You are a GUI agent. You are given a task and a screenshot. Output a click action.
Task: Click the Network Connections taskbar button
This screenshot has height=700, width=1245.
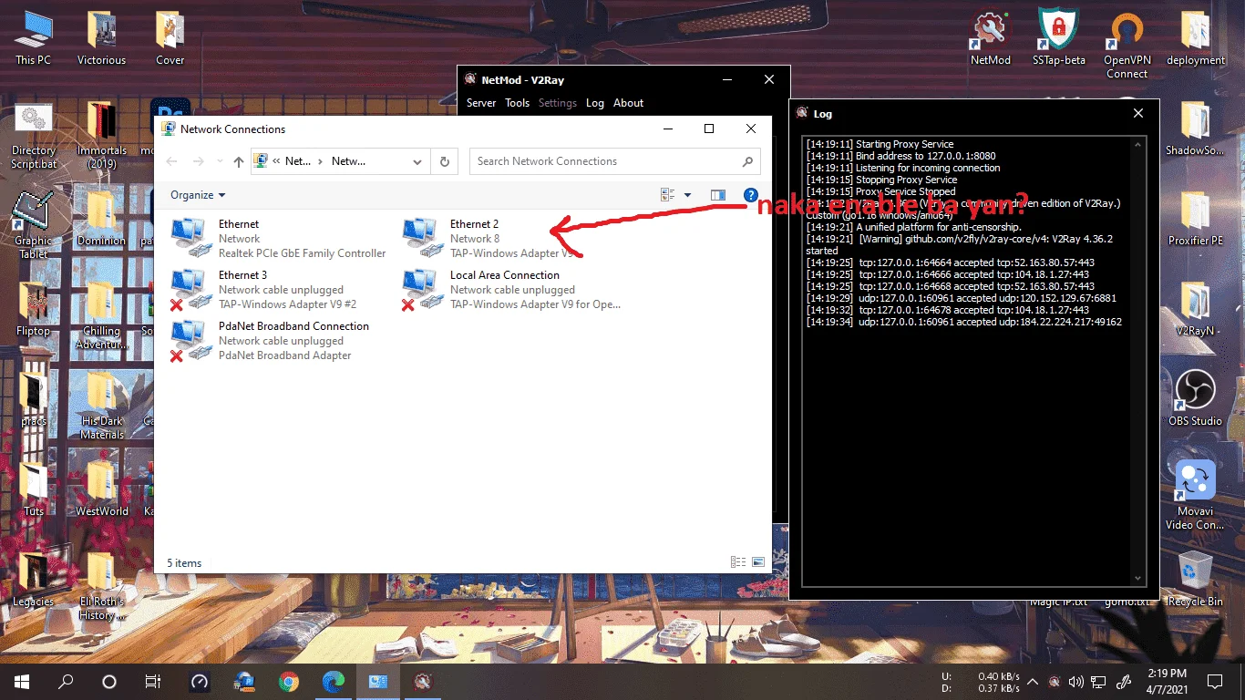377,681
